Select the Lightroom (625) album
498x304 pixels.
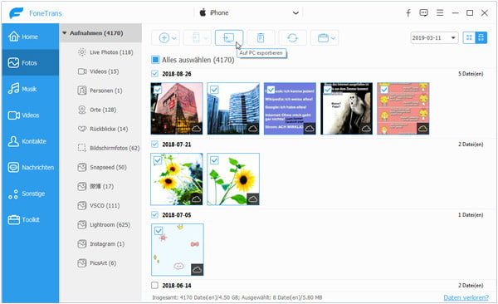[x=104, y=224]
